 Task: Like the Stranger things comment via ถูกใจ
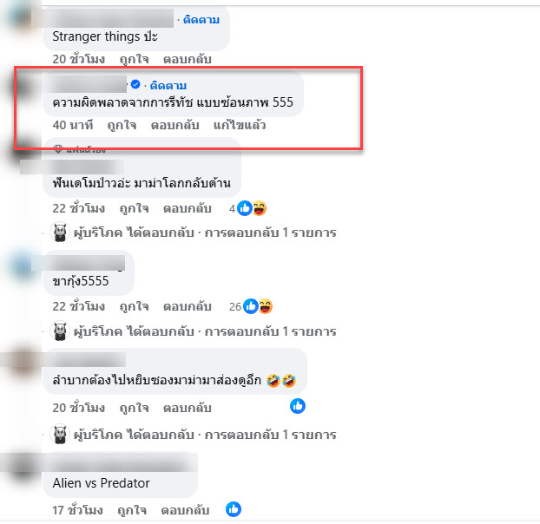(134, 59)
